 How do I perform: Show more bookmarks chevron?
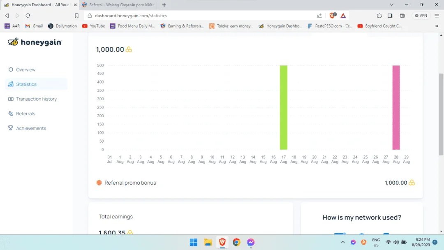tap(437, 26)
